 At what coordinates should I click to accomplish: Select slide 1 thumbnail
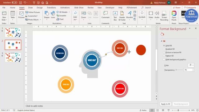coord(13,32)
